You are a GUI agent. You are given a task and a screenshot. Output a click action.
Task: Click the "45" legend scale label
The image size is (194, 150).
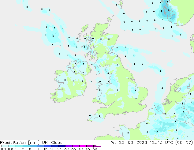pyautogui.click(x=88, y=149)
